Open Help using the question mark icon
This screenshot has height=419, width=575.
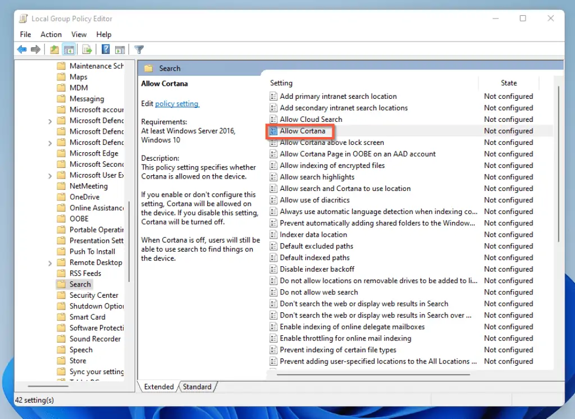(x=106, y=49)
